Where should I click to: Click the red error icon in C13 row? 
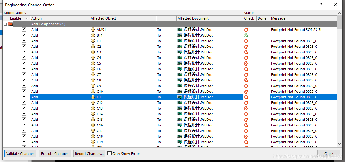click(246, 108)
